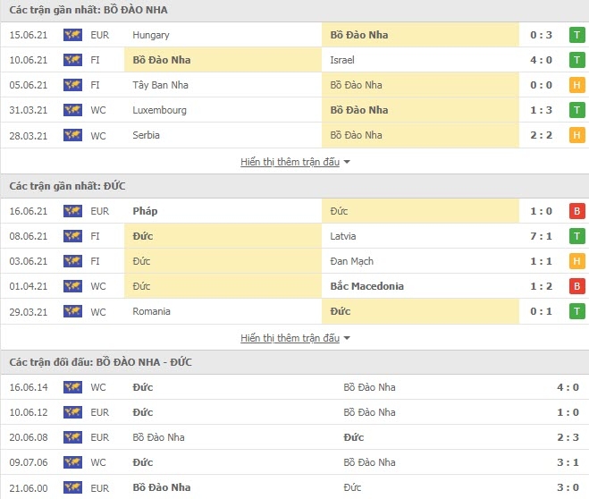Click the orange H badge on Đan Mạch match
The width and height of the screenshot is (589, 499).
[x=577, y=261]
